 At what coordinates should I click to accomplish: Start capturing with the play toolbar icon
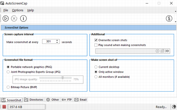6,18
